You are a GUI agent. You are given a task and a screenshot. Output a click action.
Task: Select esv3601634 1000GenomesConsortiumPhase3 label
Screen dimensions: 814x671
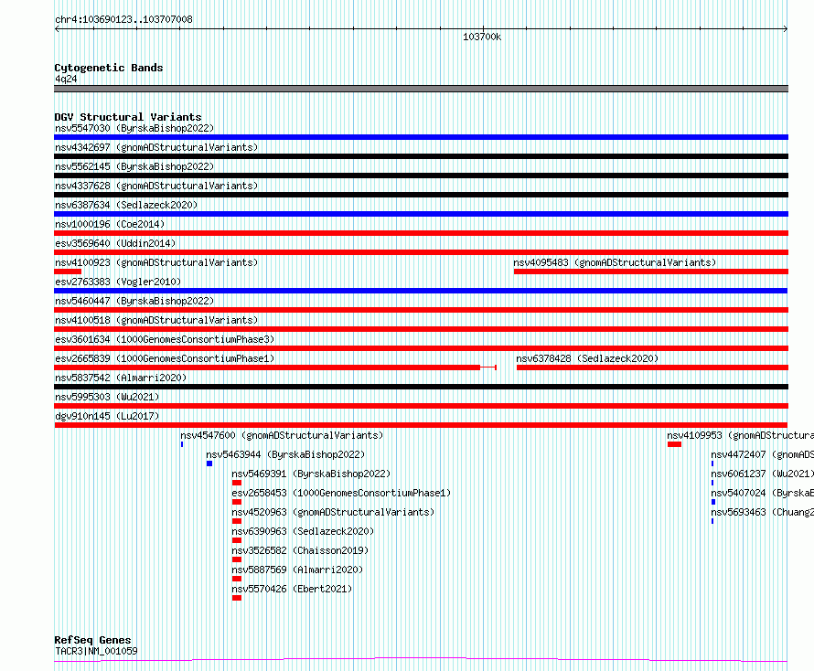click(x=165, y=339)
